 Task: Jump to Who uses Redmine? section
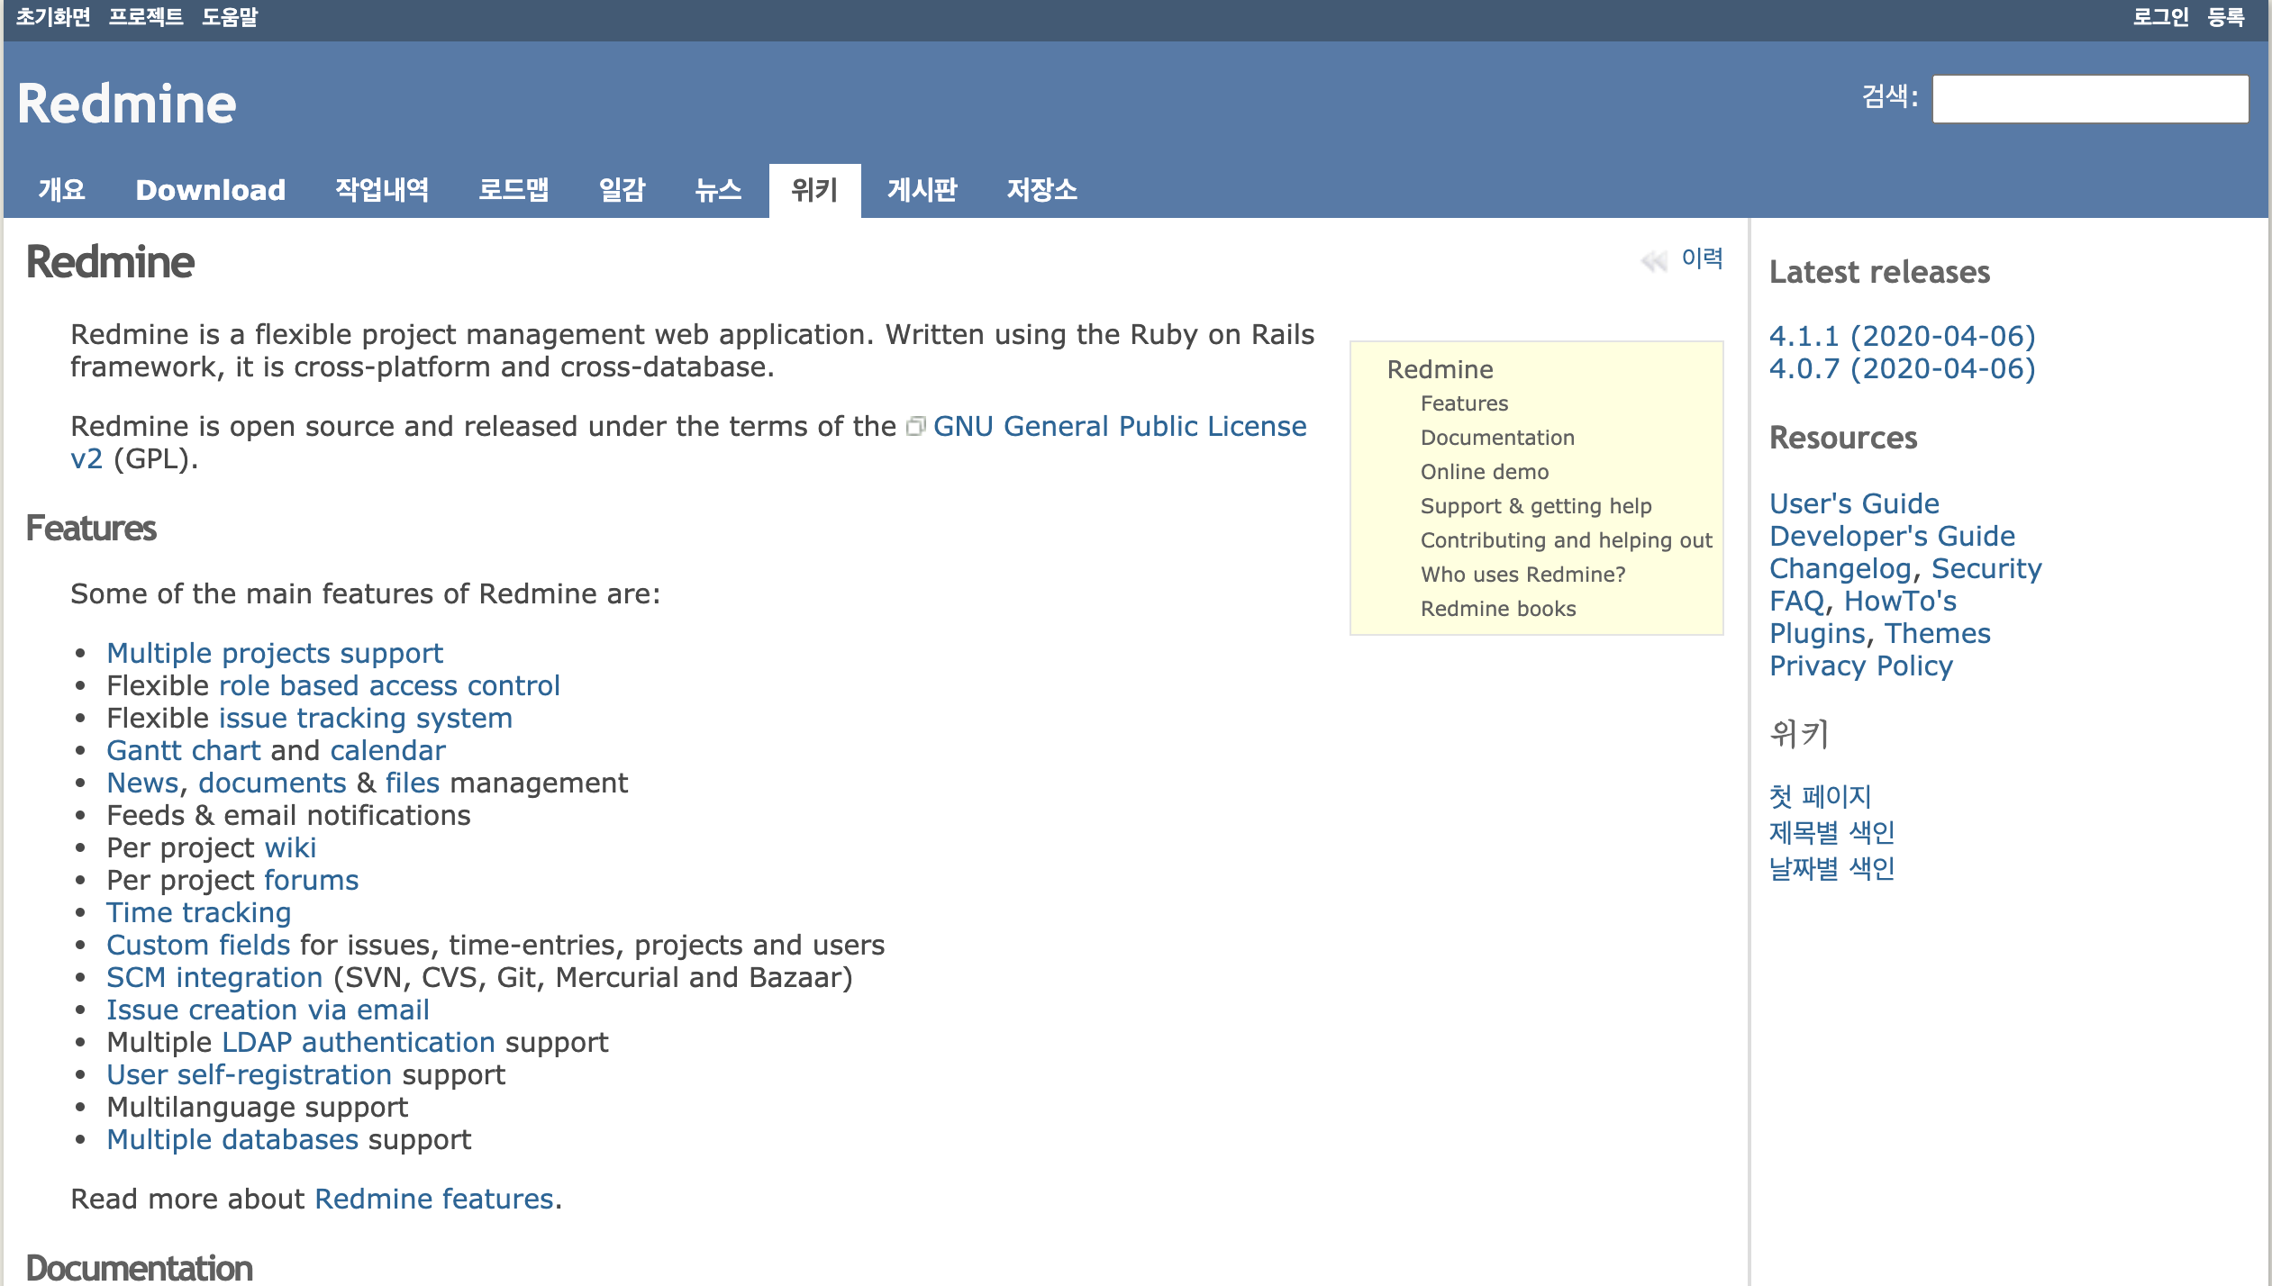(x=1522, y=575)
